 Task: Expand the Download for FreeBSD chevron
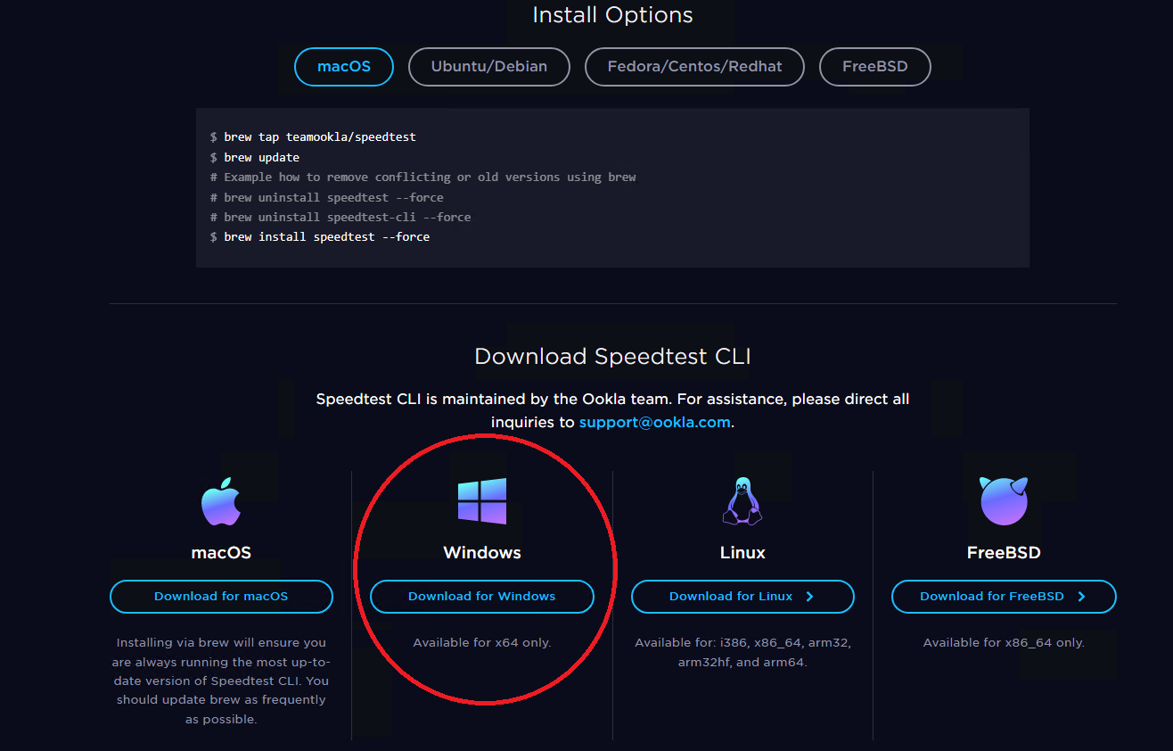click(1081, 597)
